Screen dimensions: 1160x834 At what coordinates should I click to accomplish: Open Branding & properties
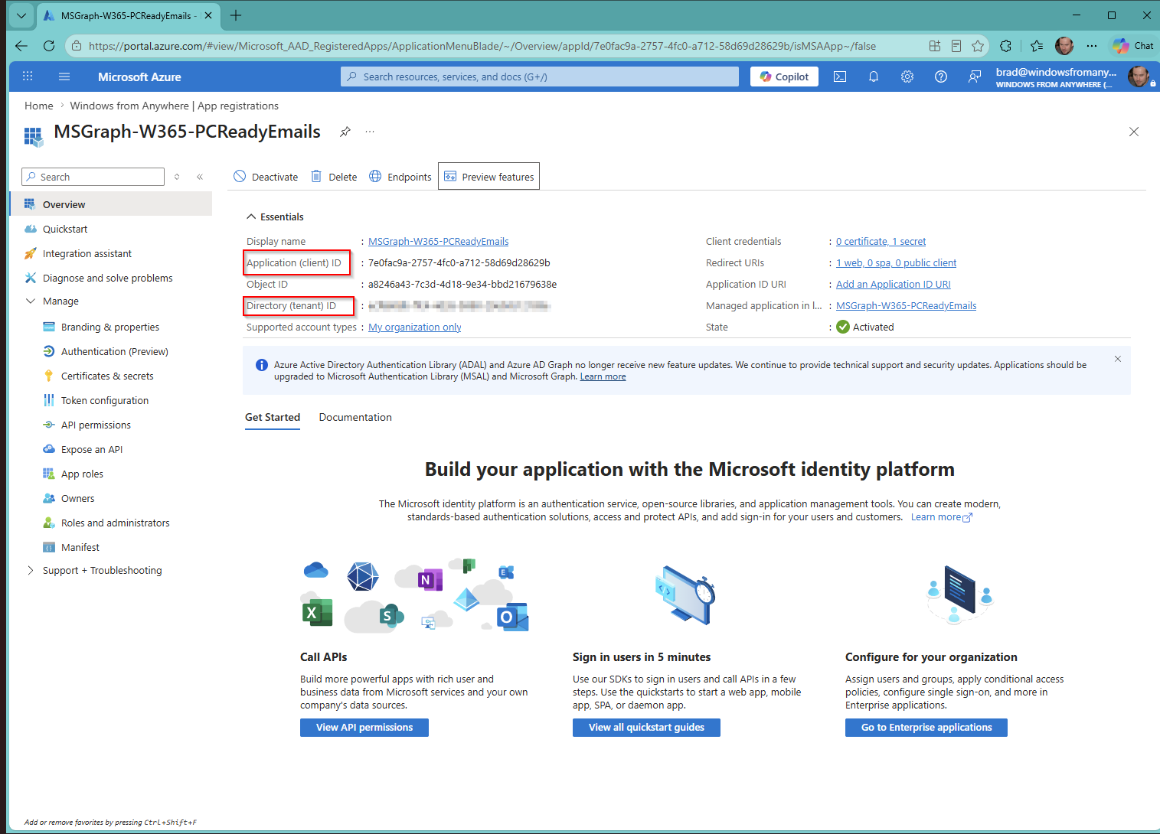pos(111,327)
